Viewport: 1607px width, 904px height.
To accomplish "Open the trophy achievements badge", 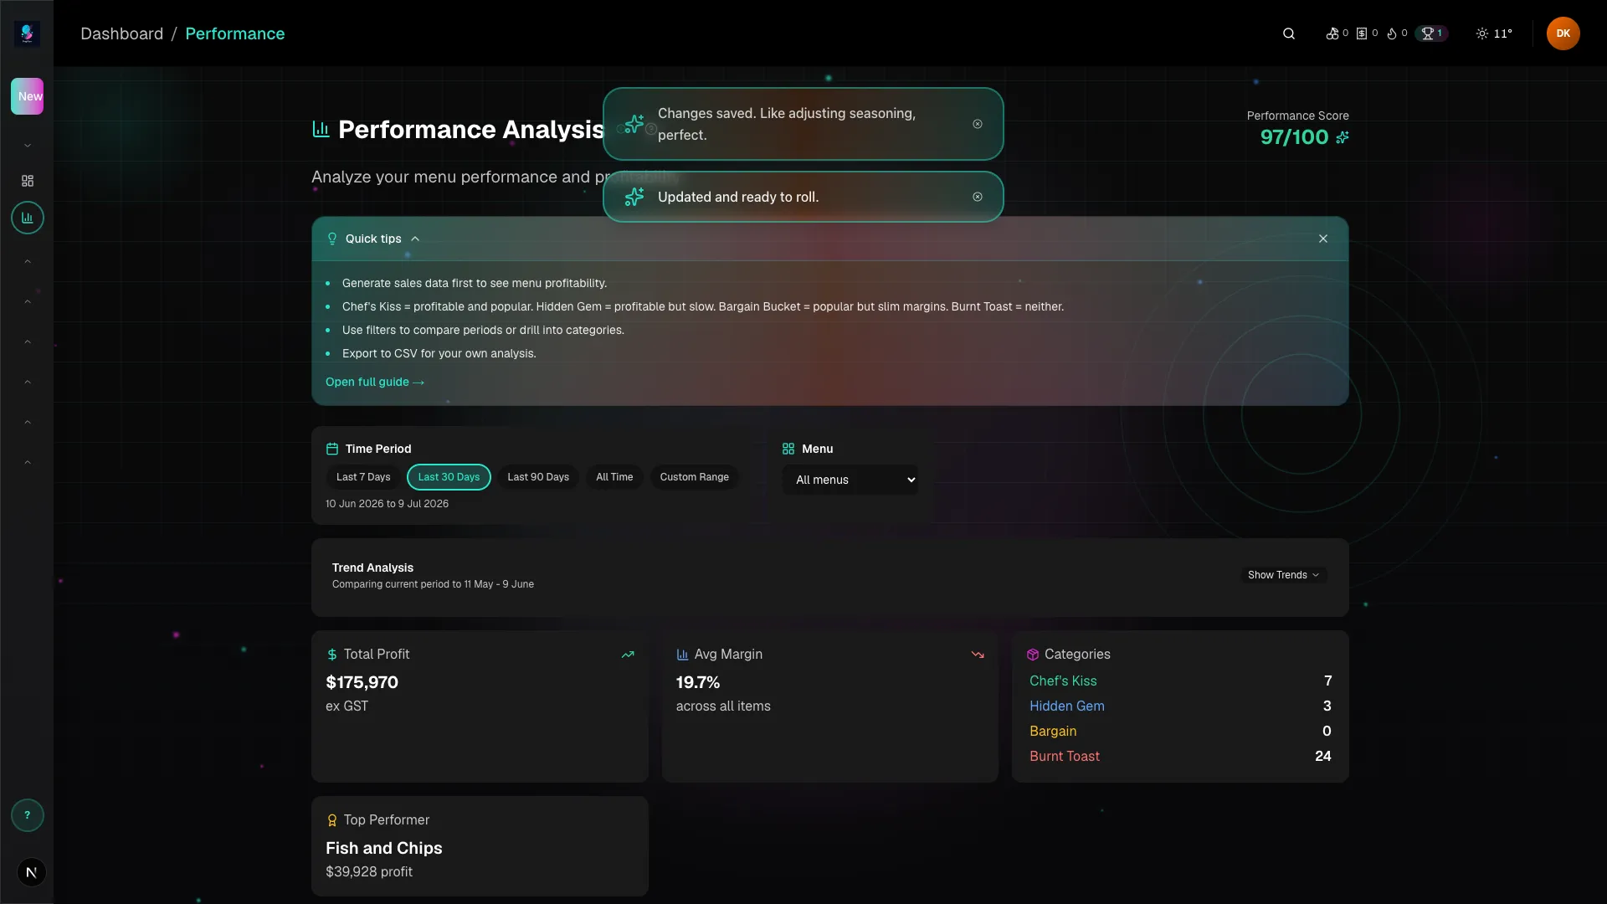I will [1431, 33].
